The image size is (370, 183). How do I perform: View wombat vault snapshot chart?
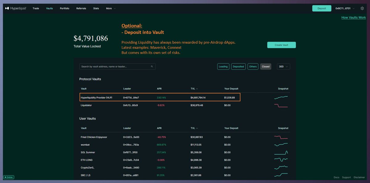click(x=281, y=144)
